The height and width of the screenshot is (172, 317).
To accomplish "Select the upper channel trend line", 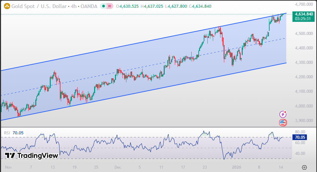I will (134, 44).
